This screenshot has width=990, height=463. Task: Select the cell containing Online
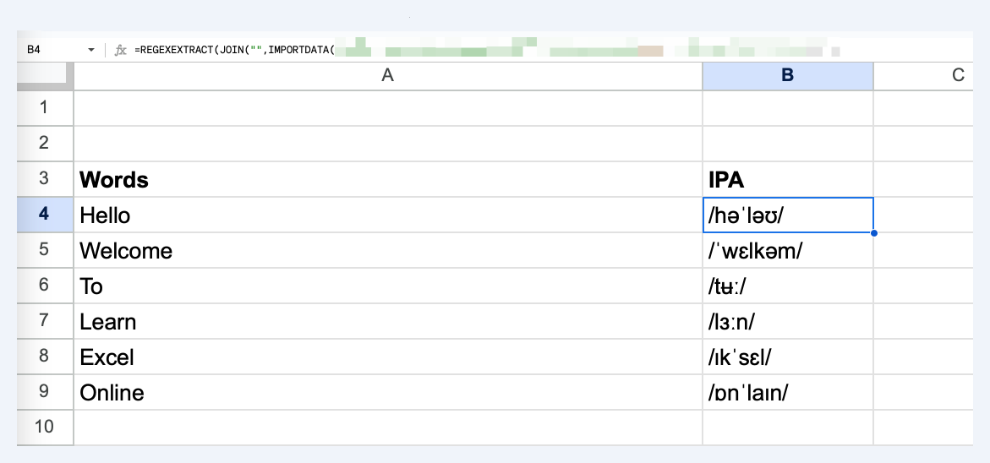[388, 392]
